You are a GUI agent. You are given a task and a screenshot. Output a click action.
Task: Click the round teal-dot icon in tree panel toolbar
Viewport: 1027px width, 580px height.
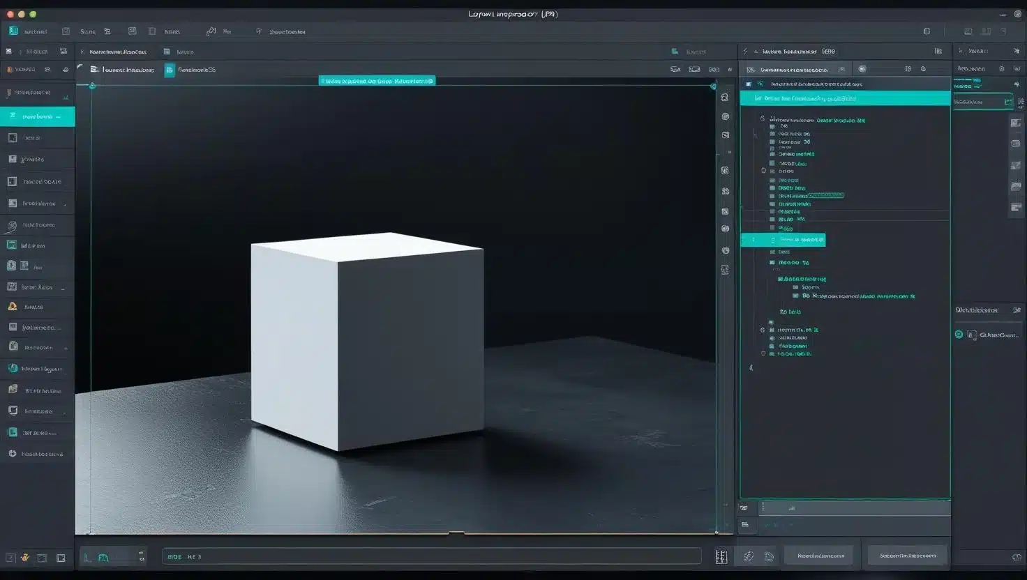point(862,69)
